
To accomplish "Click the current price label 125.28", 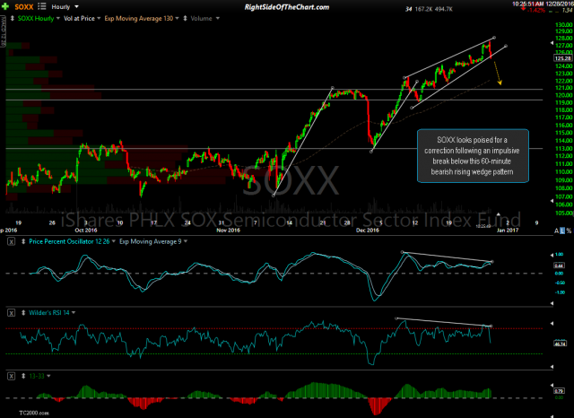I will click(563, 58).
